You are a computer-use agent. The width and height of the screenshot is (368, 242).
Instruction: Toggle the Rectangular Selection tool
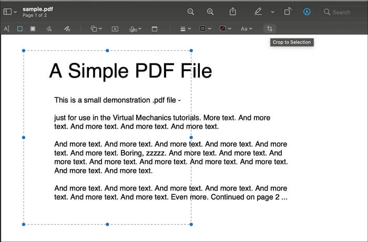(20, 29)
